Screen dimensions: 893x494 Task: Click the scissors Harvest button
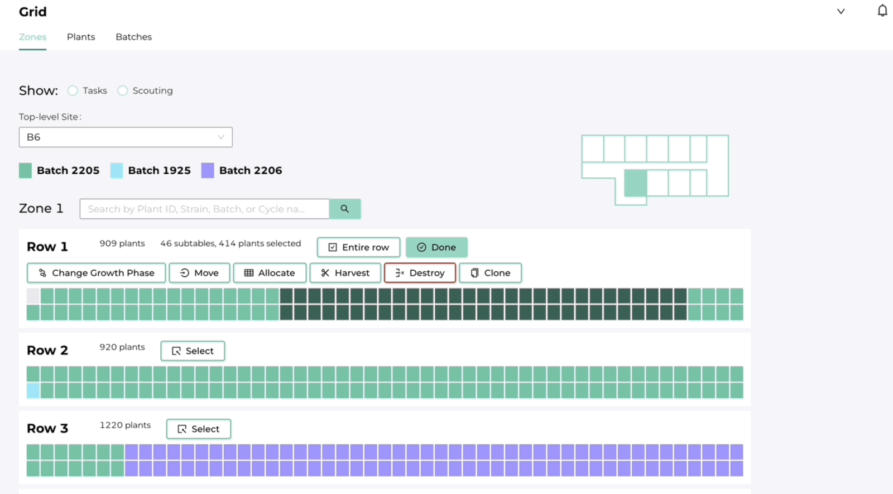tap(345, 273)
